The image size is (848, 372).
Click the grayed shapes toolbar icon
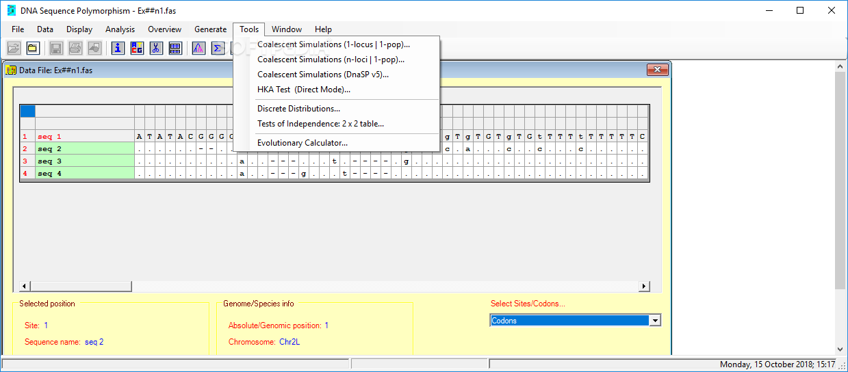tap(94, 48)
